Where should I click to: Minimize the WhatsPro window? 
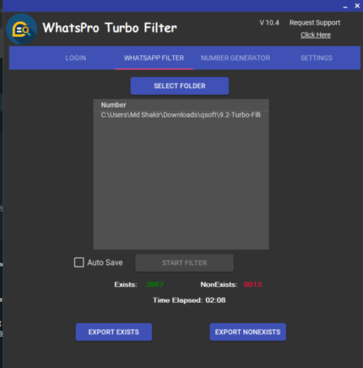pyautogui.click(x=345, y=6)
